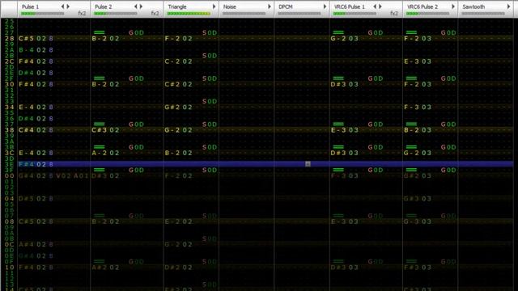Toggle the DPCM channel header
The height and width of the screenshot is (291, 518).
(286, 6)
